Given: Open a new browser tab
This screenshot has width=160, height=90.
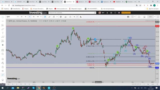Looking at the screenshot, I should pyautogui.click(x=139, y=2).
